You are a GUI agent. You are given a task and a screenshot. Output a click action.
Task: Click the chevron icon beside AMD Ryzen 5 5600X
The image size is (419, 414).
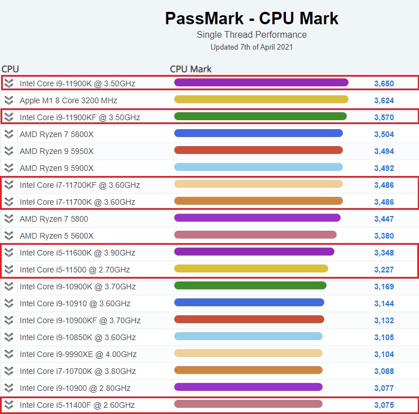(x=9, y=236)
